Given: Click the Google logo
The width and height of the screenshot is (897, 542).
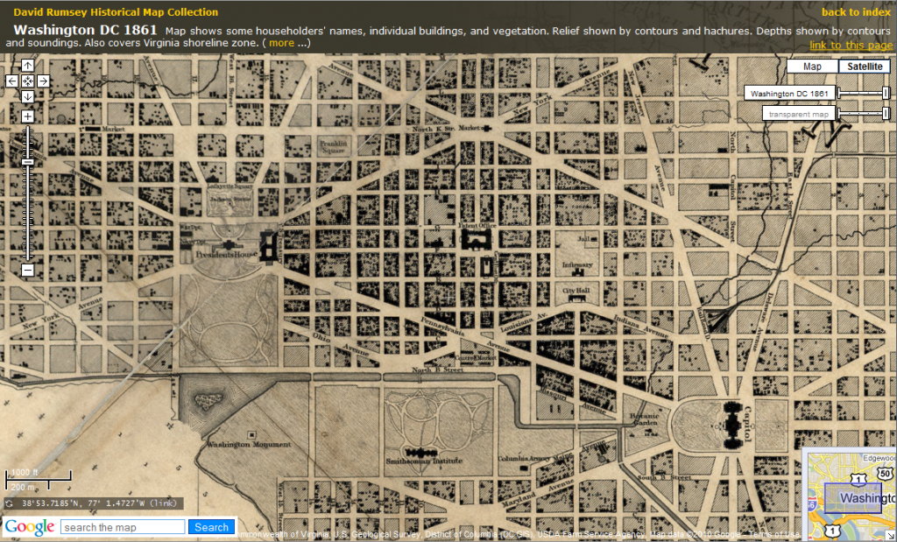Looking at the screenshot, I should 30,526.
